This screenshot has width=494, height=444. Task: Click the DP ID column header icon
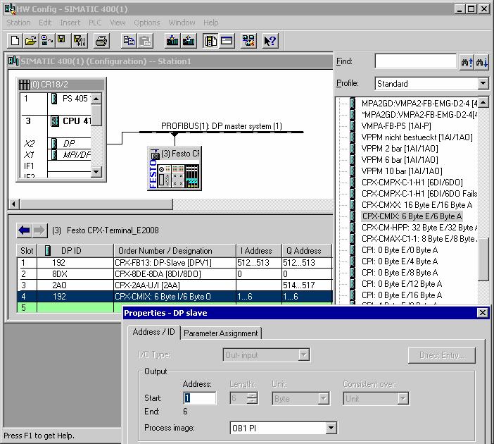[x=48, y=251]
